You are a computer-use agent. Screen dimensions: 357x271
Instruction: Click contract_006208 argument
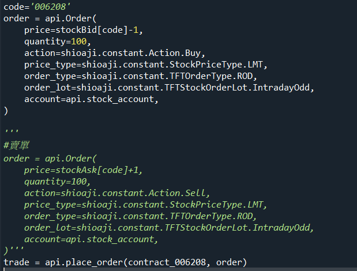pyautogui.click(x=167, y=262)
